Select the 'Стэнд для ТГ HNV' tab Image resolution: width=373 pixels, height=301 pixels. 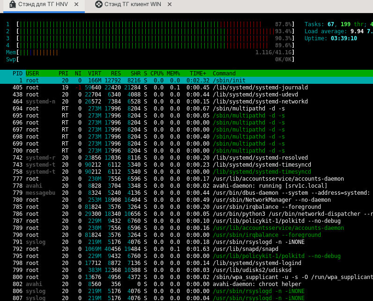point(42,5)
